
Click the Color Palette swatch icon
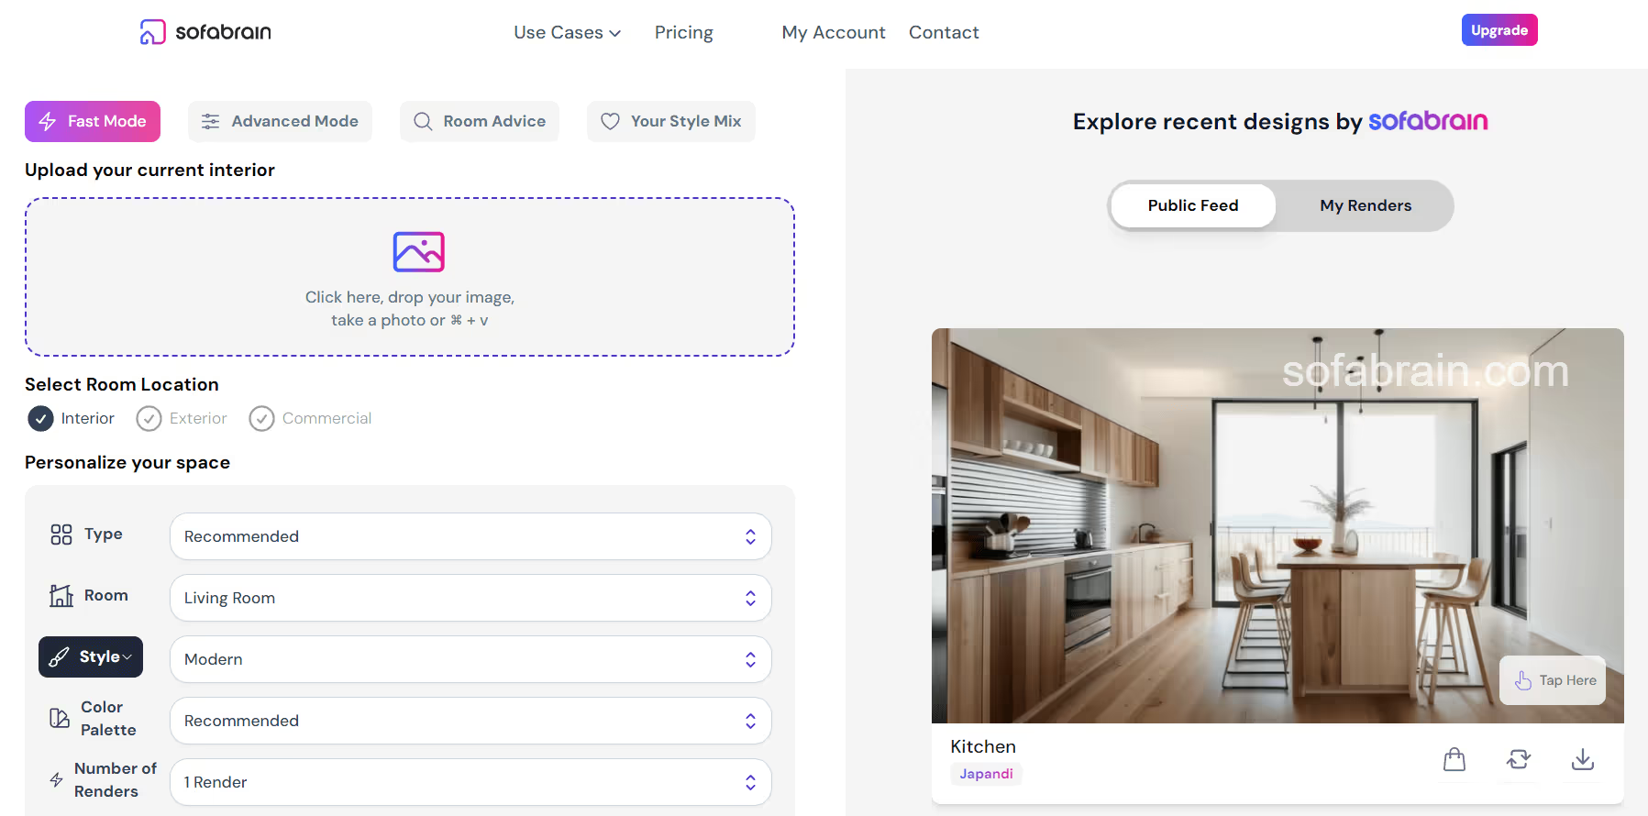(x=60, y=718)
